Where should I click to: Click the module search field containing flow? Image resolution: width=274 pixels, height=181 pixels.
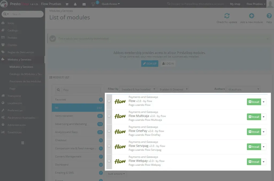pyautogui.click(x=81, y=90)
